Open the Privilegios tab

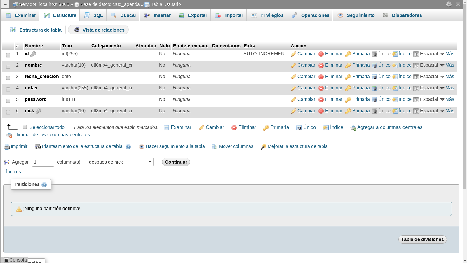(x=267, y=15)
